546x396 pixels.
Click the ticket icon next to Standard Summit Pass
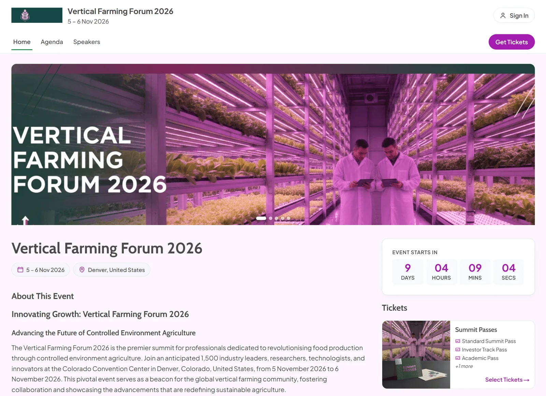coord(458,341)
